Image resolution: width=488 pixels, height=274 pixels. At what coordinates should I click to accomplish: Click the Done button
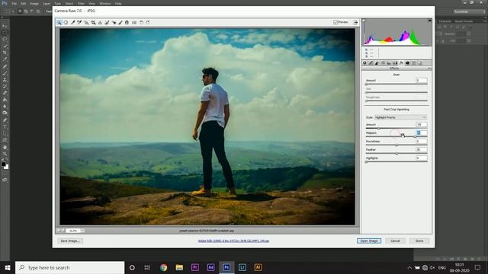tap(419, 241)
